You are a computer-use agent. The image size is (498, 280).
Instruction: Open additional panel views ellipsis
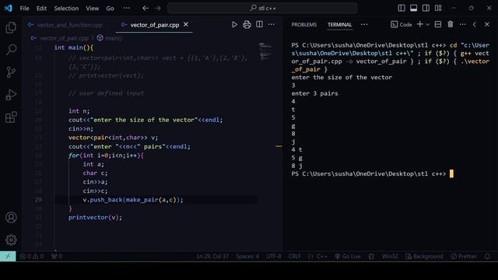[x=364, y=24]
